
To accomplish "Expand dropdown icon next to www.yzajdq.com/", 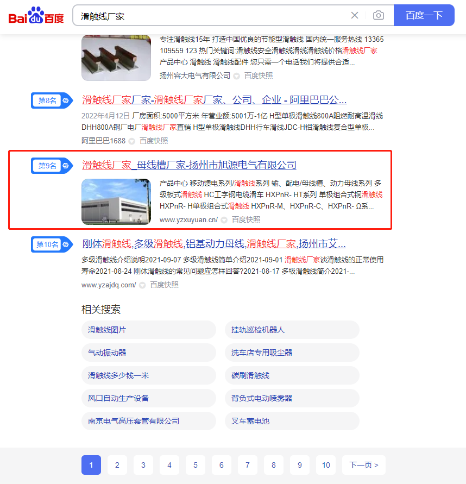I will [x=142, y=285].
